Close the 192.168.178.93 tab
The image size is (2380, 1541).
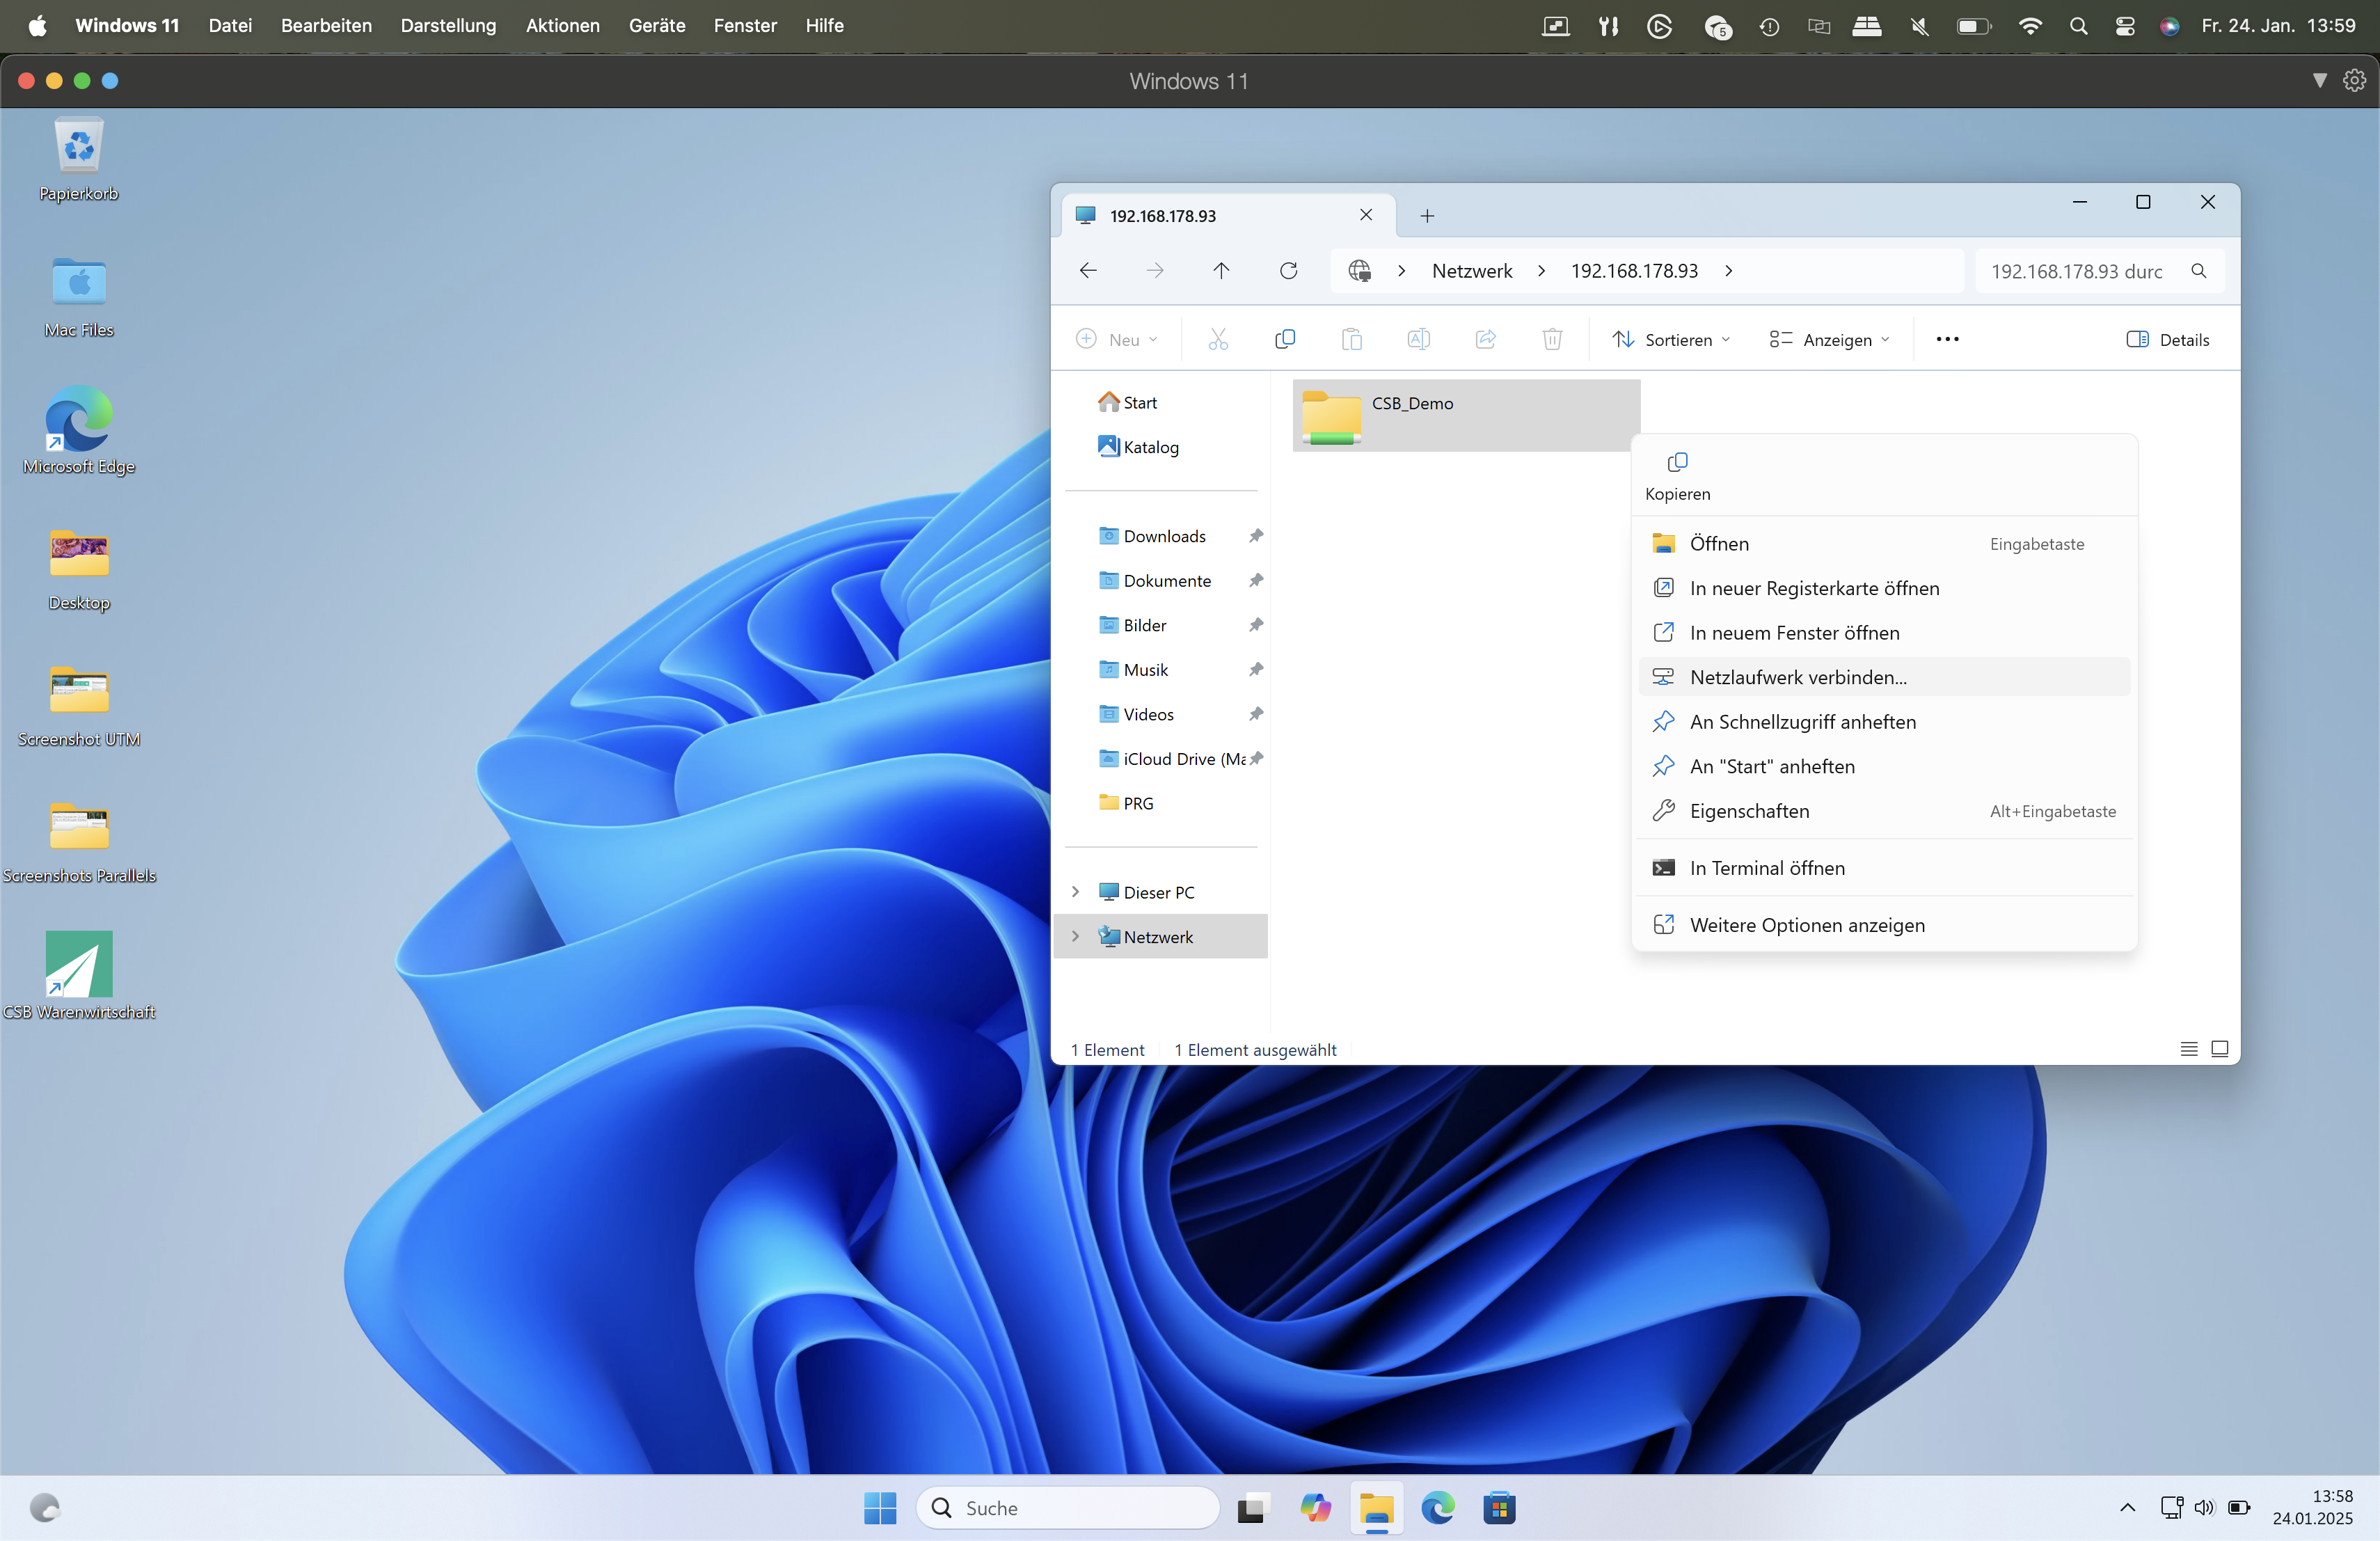1366,215
